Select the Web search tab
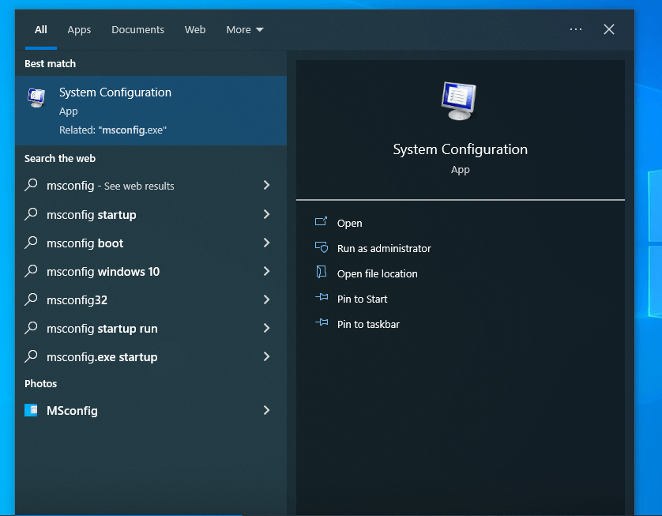 195,30
